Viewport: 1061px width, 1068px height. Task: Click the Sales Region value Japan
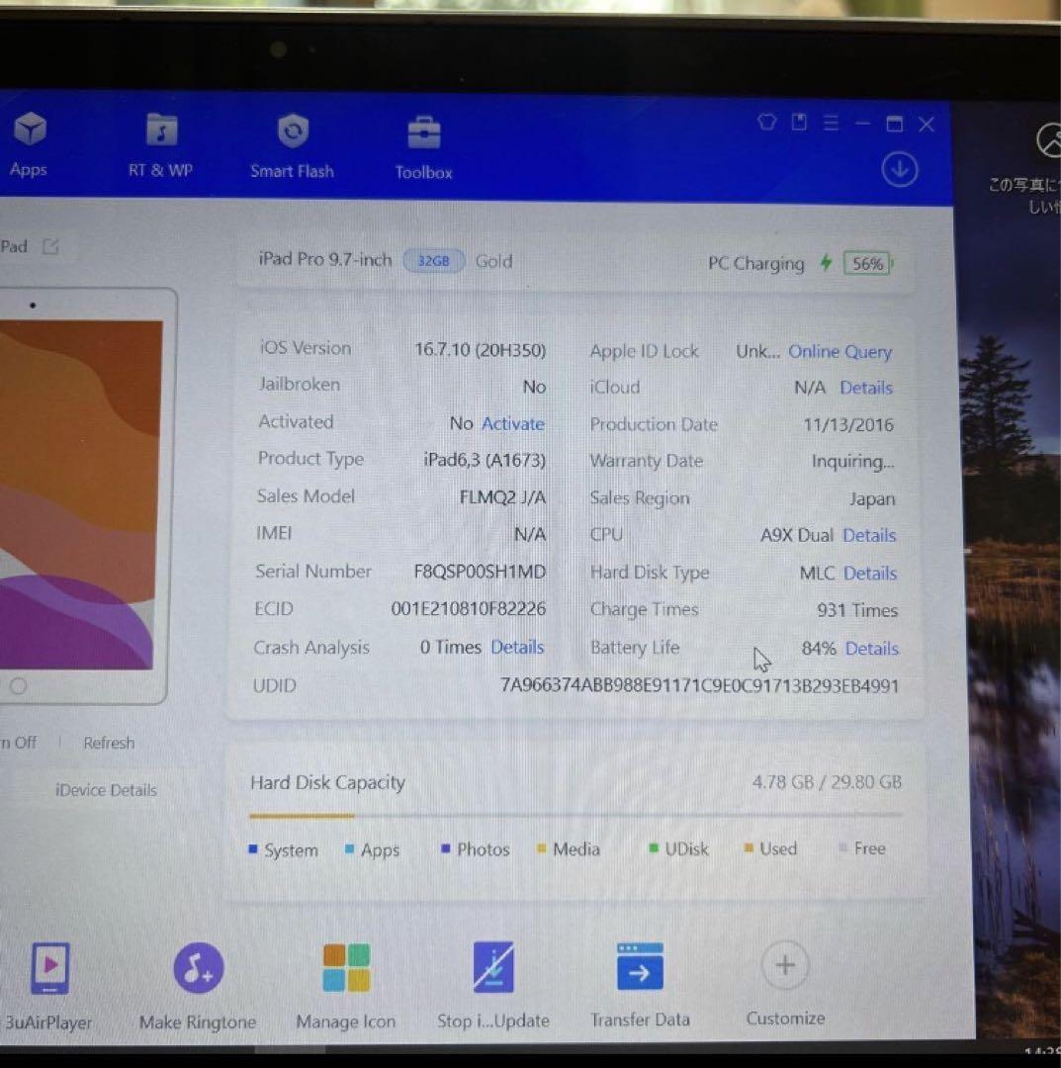(872, 499)
